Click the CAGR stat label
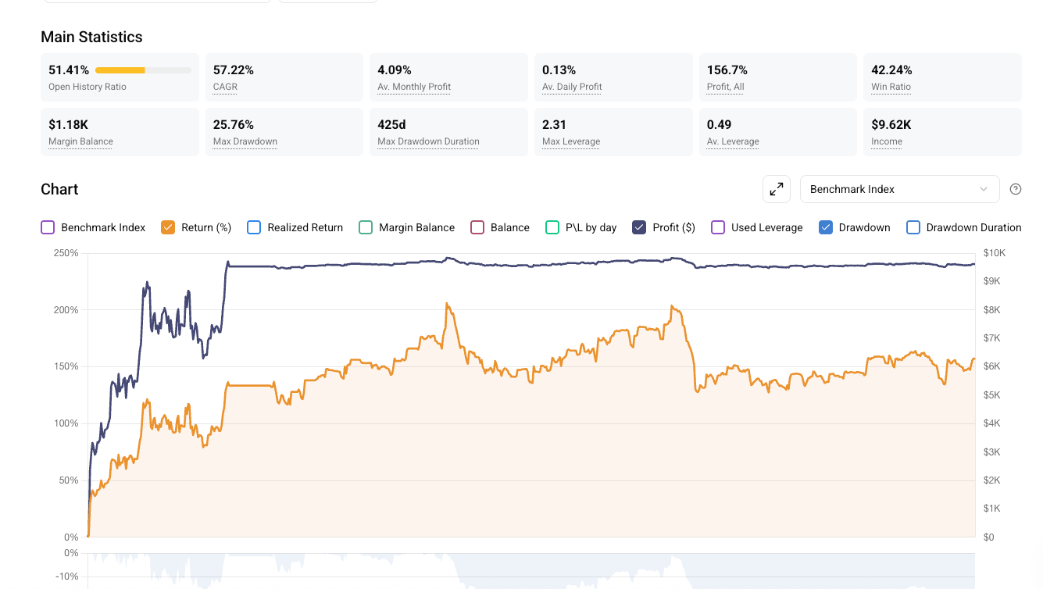The image size is (1043, 589). point(225,87)
